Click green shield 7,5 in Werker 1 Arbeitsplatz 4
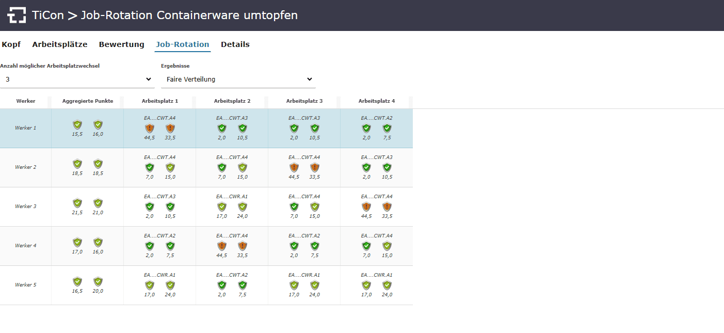Image resolution: width=724 pixels, height=333 pixels. [x=387, y=128]
